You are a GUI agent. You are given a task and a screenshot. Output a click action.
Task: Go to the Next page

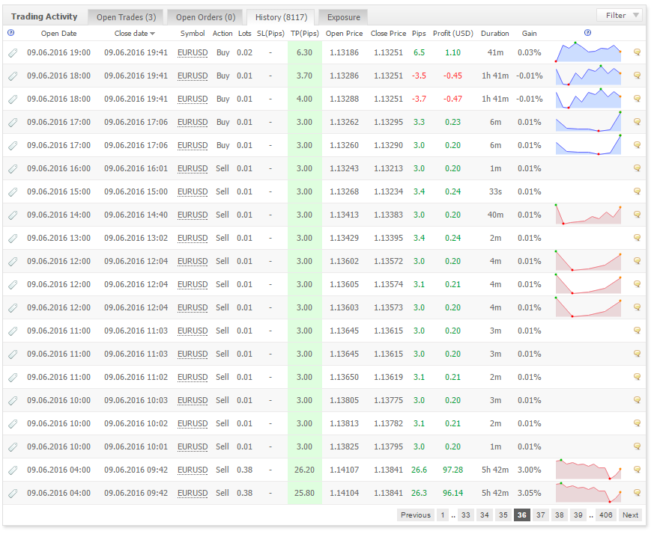pyautogui.click(x=630, y=515)
